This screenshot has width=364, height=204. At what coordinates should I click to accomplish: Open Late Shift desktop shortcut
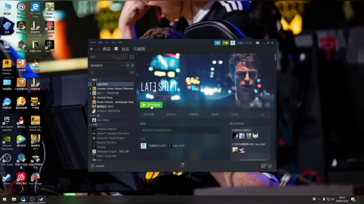[50, 46]
